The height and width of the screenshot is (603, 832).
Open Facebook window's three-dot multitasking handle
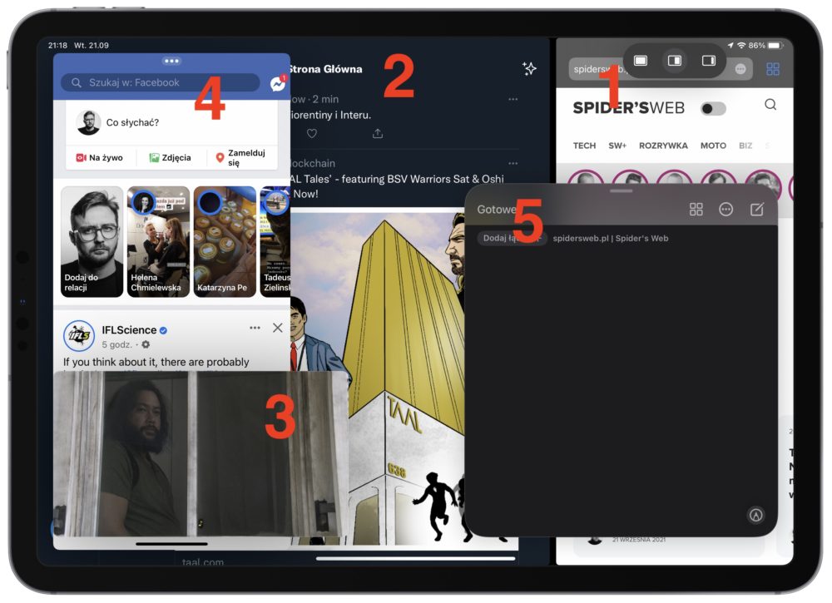click(x=171, y=61)
